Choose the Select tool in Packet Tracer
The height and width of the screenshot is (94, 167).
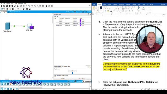tap(2, 9)
